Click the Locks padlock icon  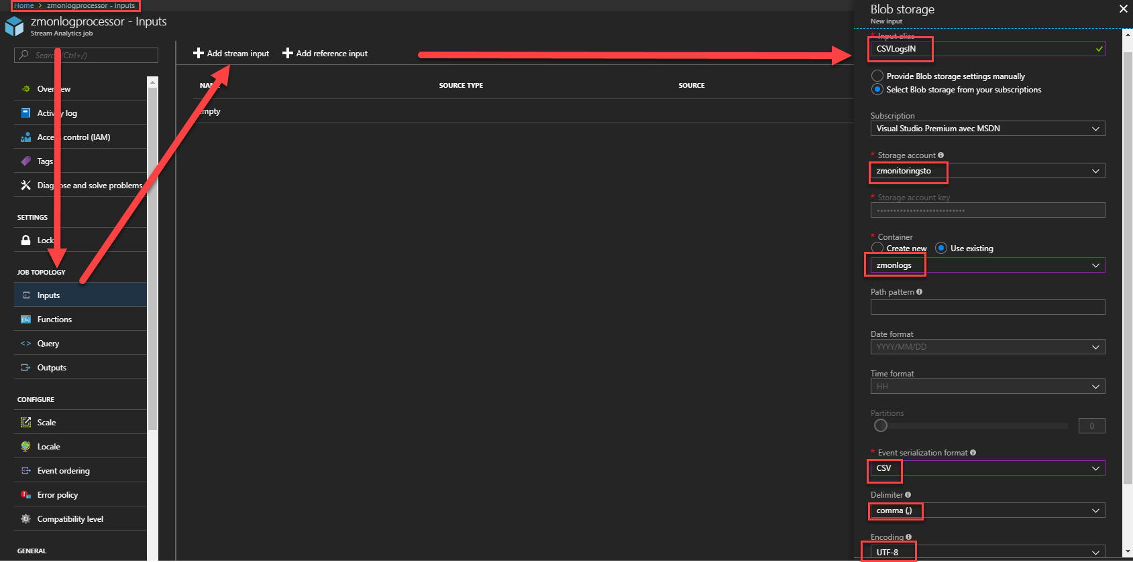(25, 240)
